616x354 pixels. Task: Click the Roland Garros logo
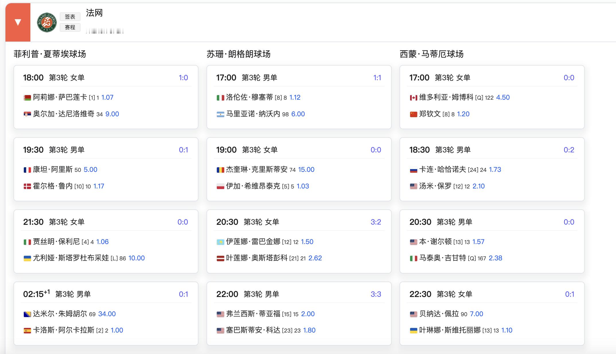point(47,22)
